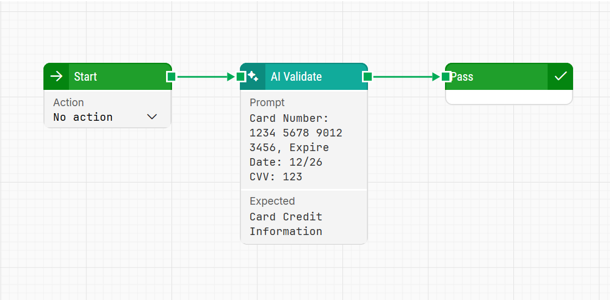The width and height of the screenshot is (610, 300).
Task: Click the Start node arrow icon
Action: pyautogui.click(x=56, y=76)
